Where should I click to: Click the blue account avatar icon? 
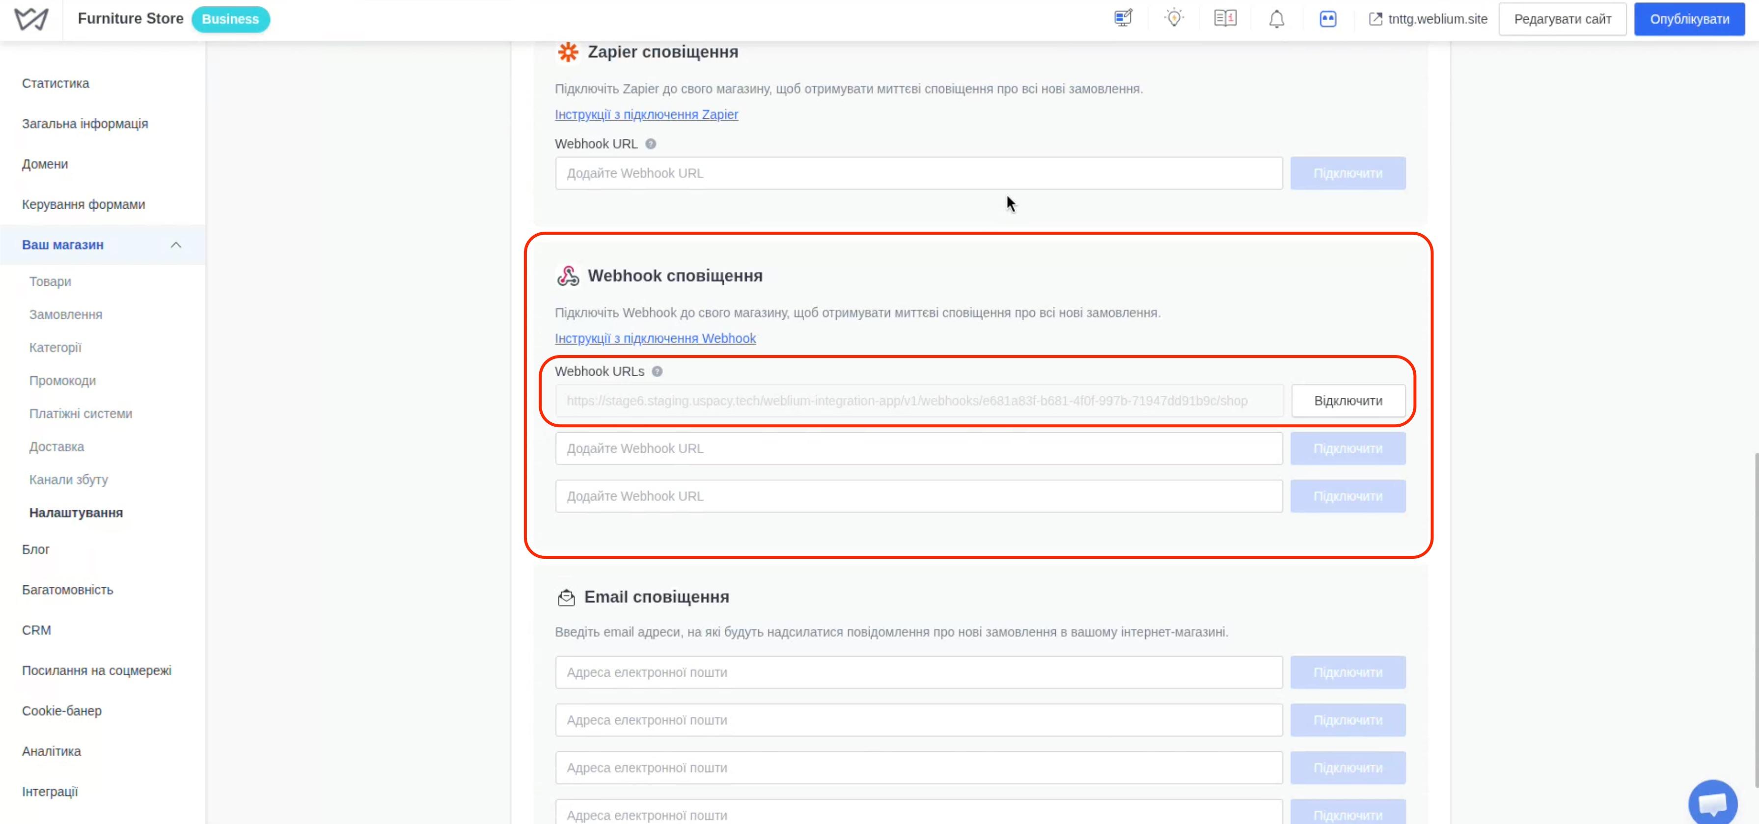(x=1327, y=19)
